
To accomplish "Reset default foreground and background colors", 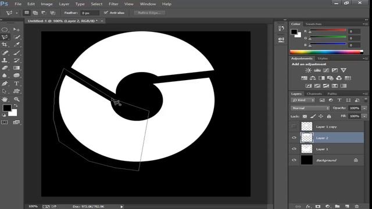I will click(4, 115).
